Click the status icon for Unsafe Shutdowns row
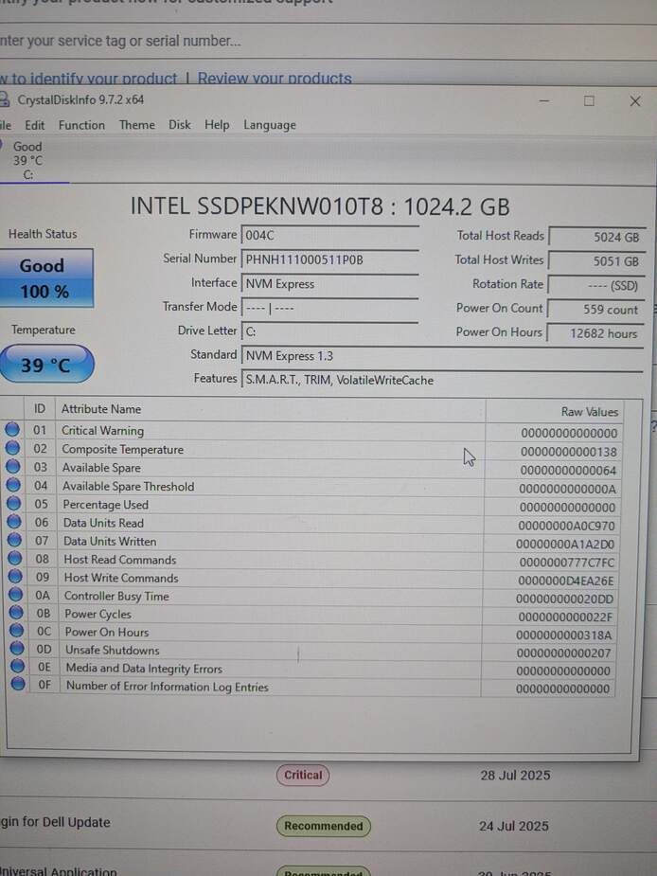Screen dimensions: 657x876 pyautogui.click(x=16, y=650)
